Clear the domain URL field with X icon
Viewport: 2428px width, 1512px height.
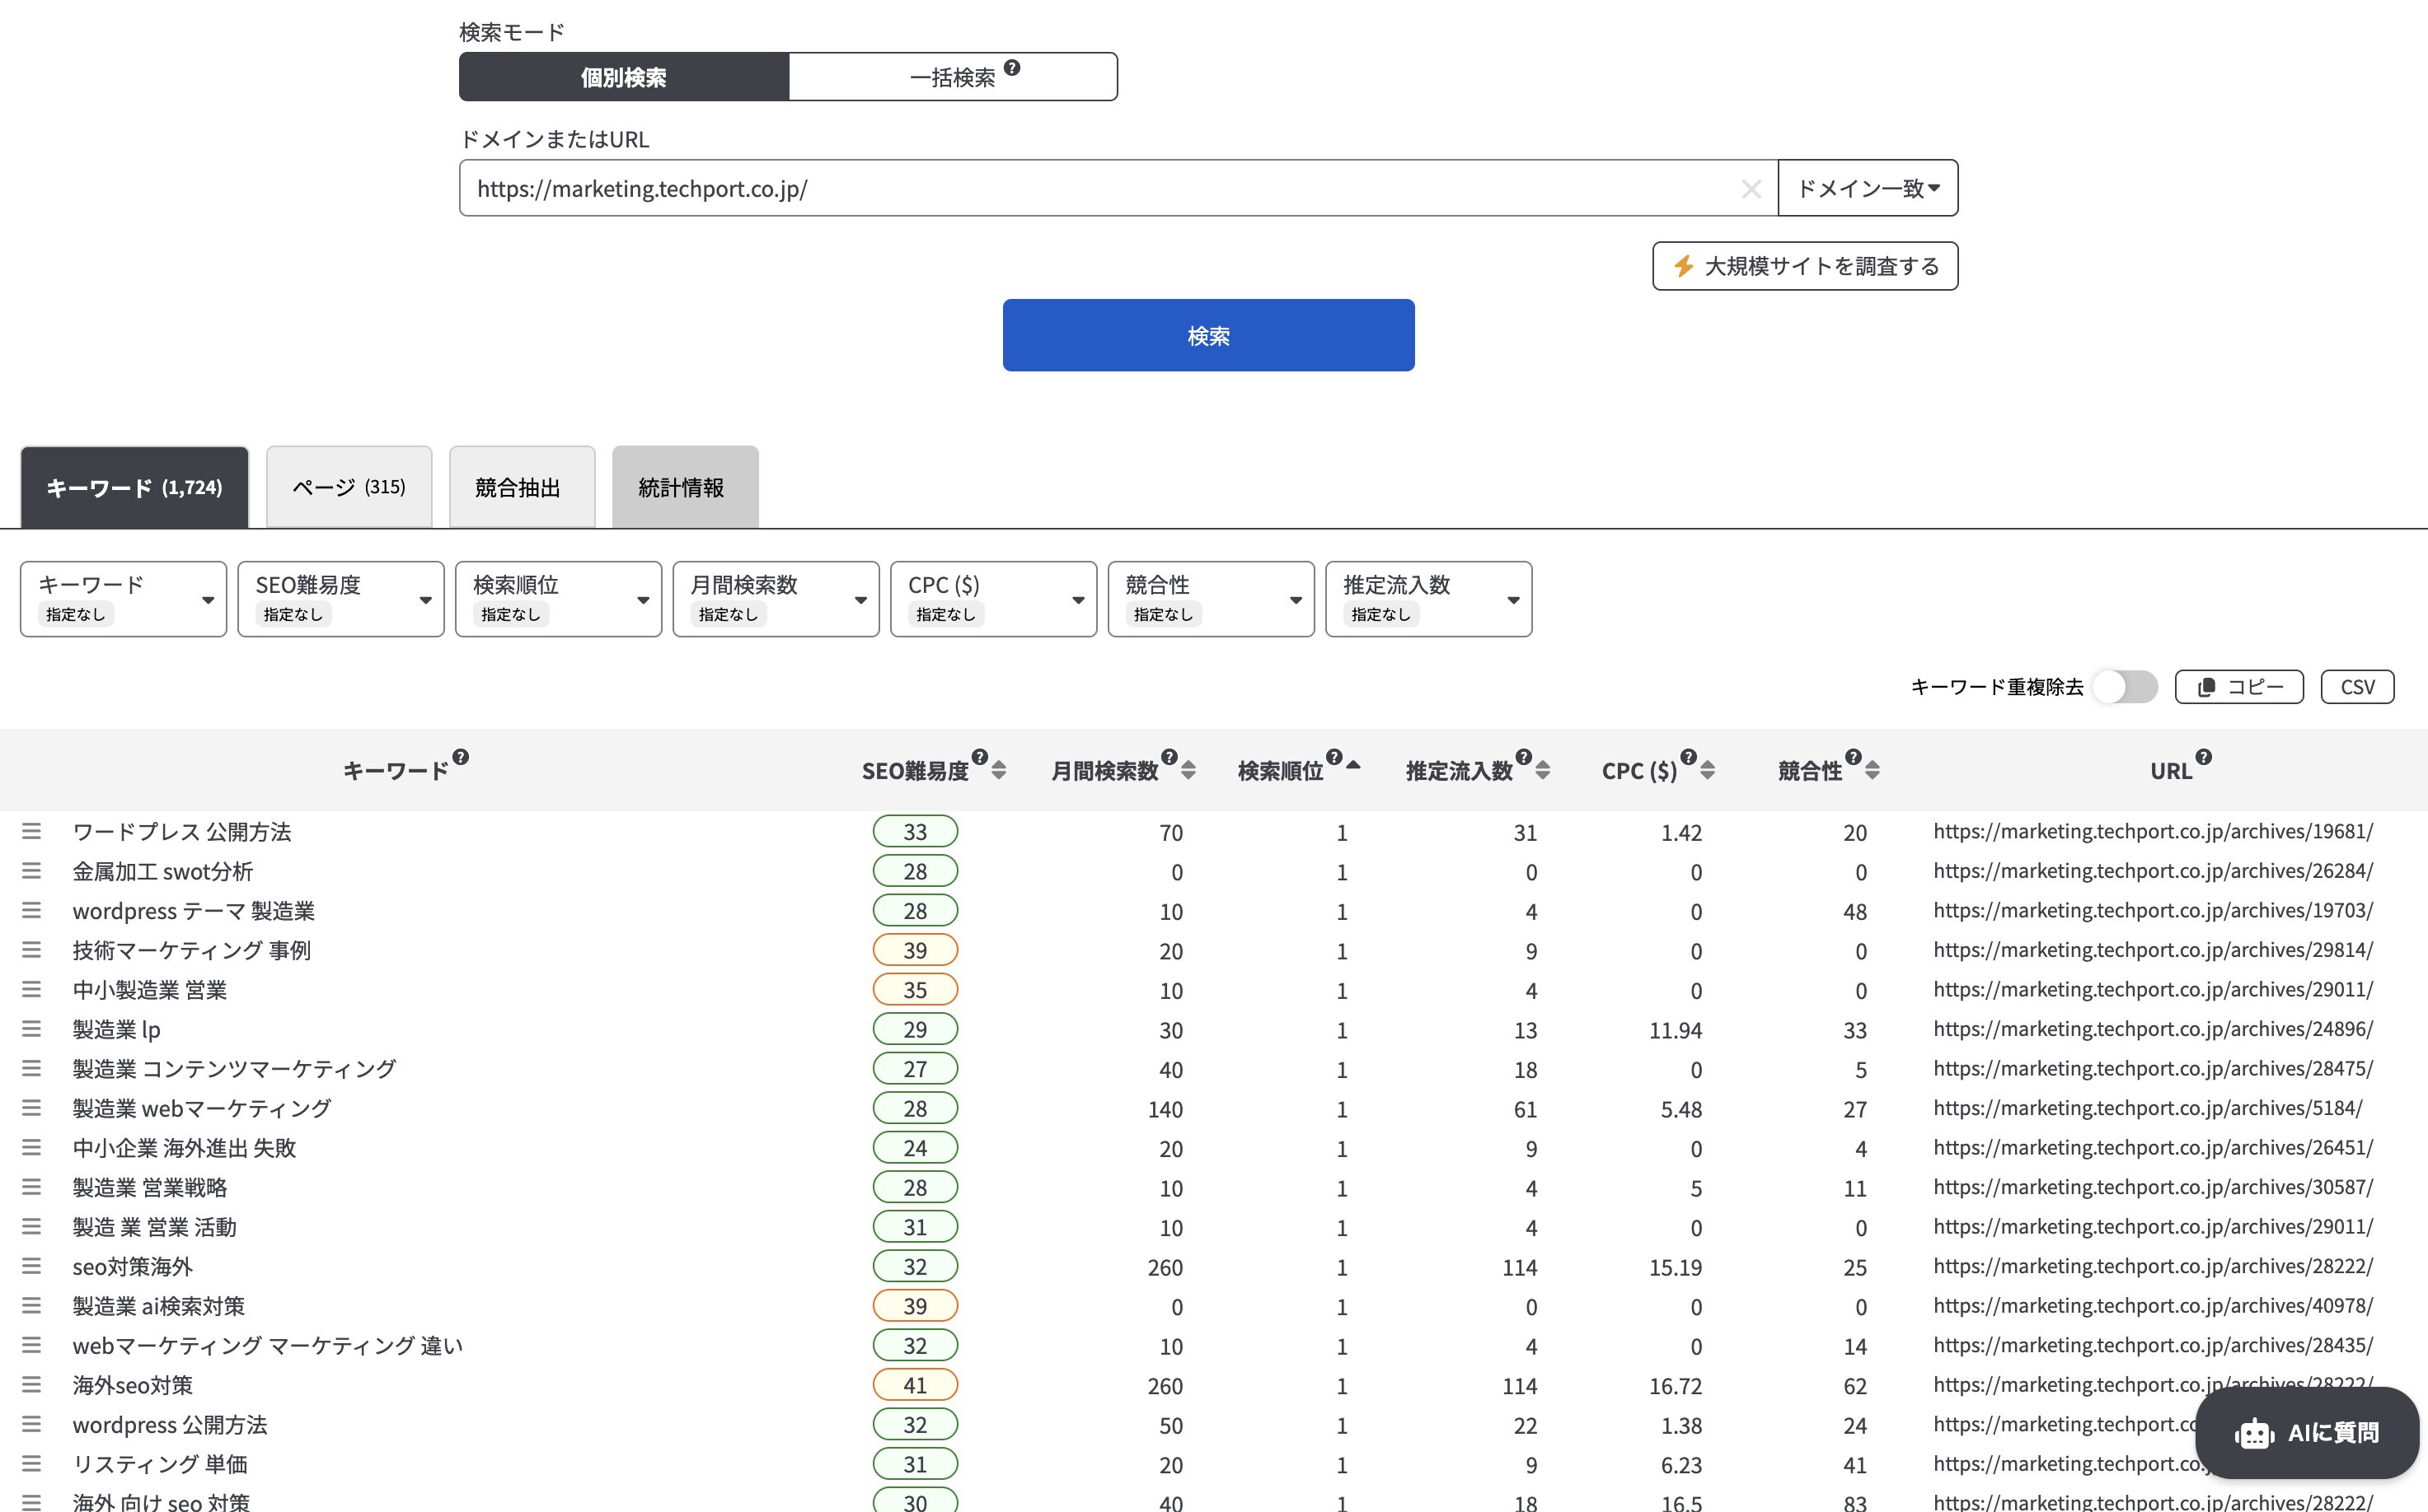pyautogui.click(x=1751, y=189)
